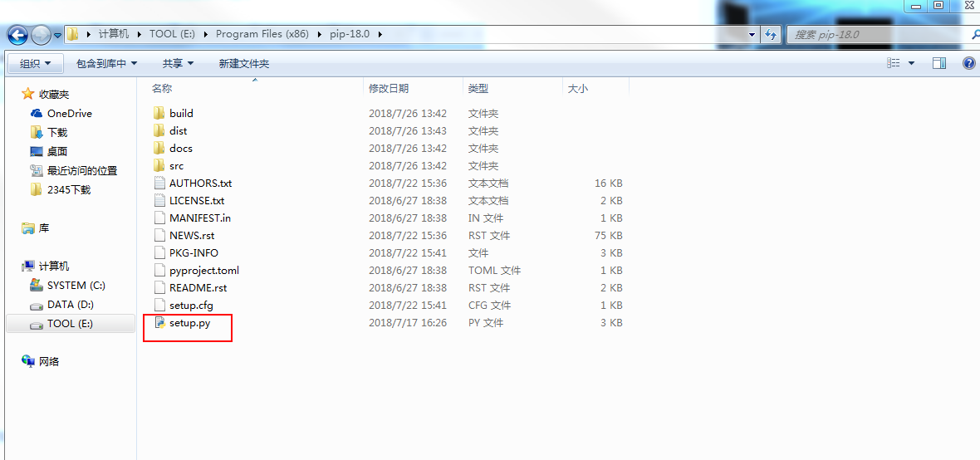This screenshot has height=460, width=980.
Task: Click the TOML 文件 type cell
Action: click(494, 271)
